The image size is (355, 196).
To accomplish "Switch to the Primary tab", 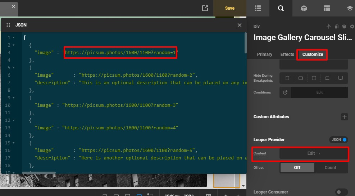I will [264, 54].
